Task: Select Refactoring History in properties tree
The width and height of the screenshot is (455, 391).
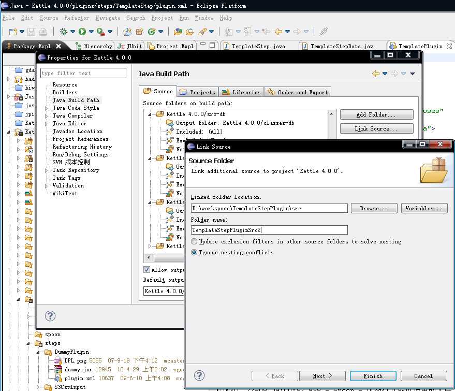Action: click(x=82, y=147)
